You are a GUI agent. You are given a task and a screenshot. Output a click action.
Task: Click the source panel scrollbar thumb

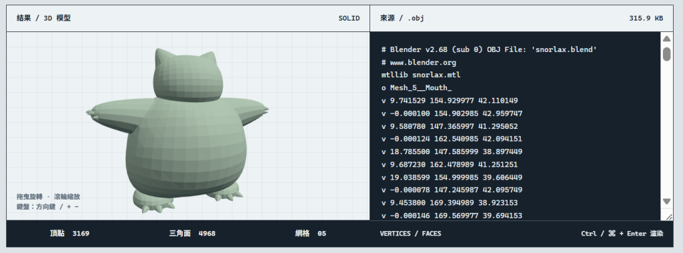coord(666,54)
